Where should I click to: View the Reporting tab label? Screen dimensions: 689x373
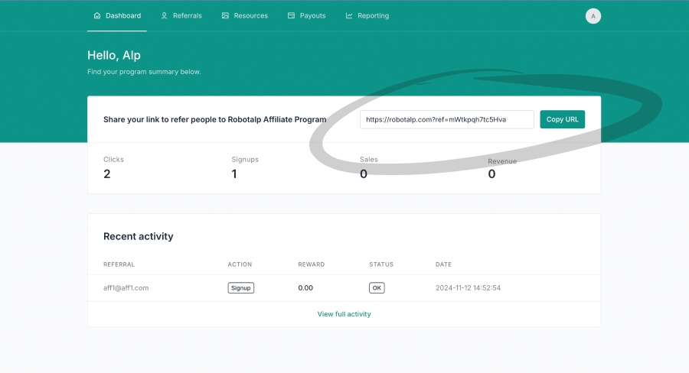373,15
